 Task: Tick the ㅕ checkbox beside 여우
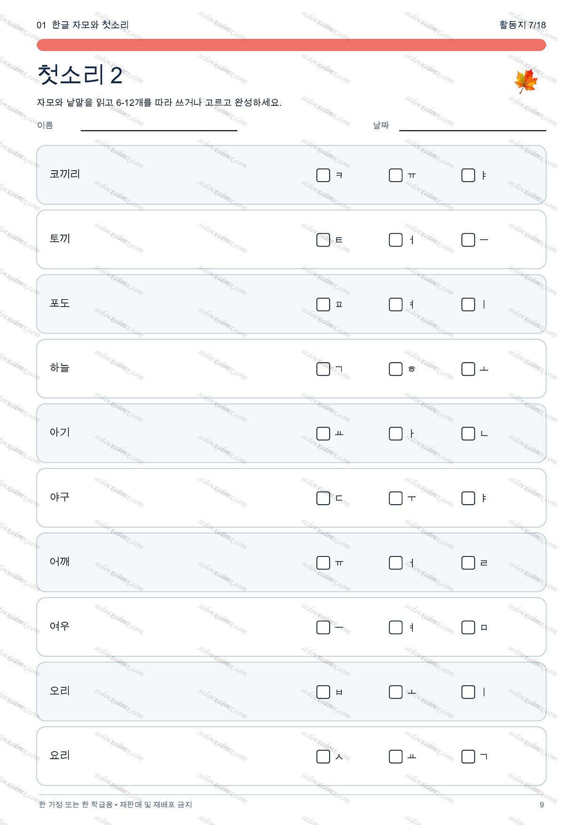coord(395,627)
